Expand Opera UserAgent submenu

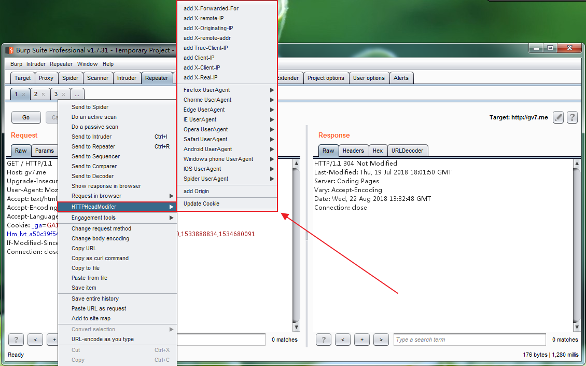227,129
